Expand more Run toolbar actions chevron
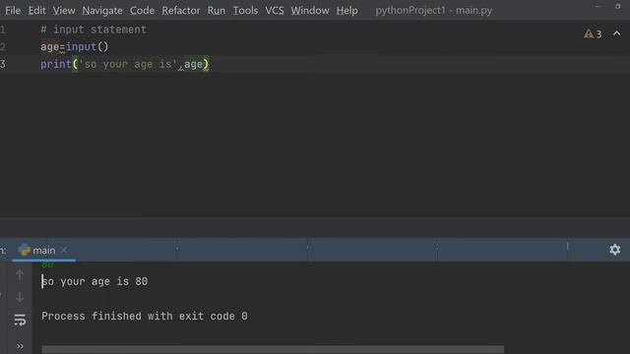The height and width of the screenshot is (354, 630). [x=20, y=346]
